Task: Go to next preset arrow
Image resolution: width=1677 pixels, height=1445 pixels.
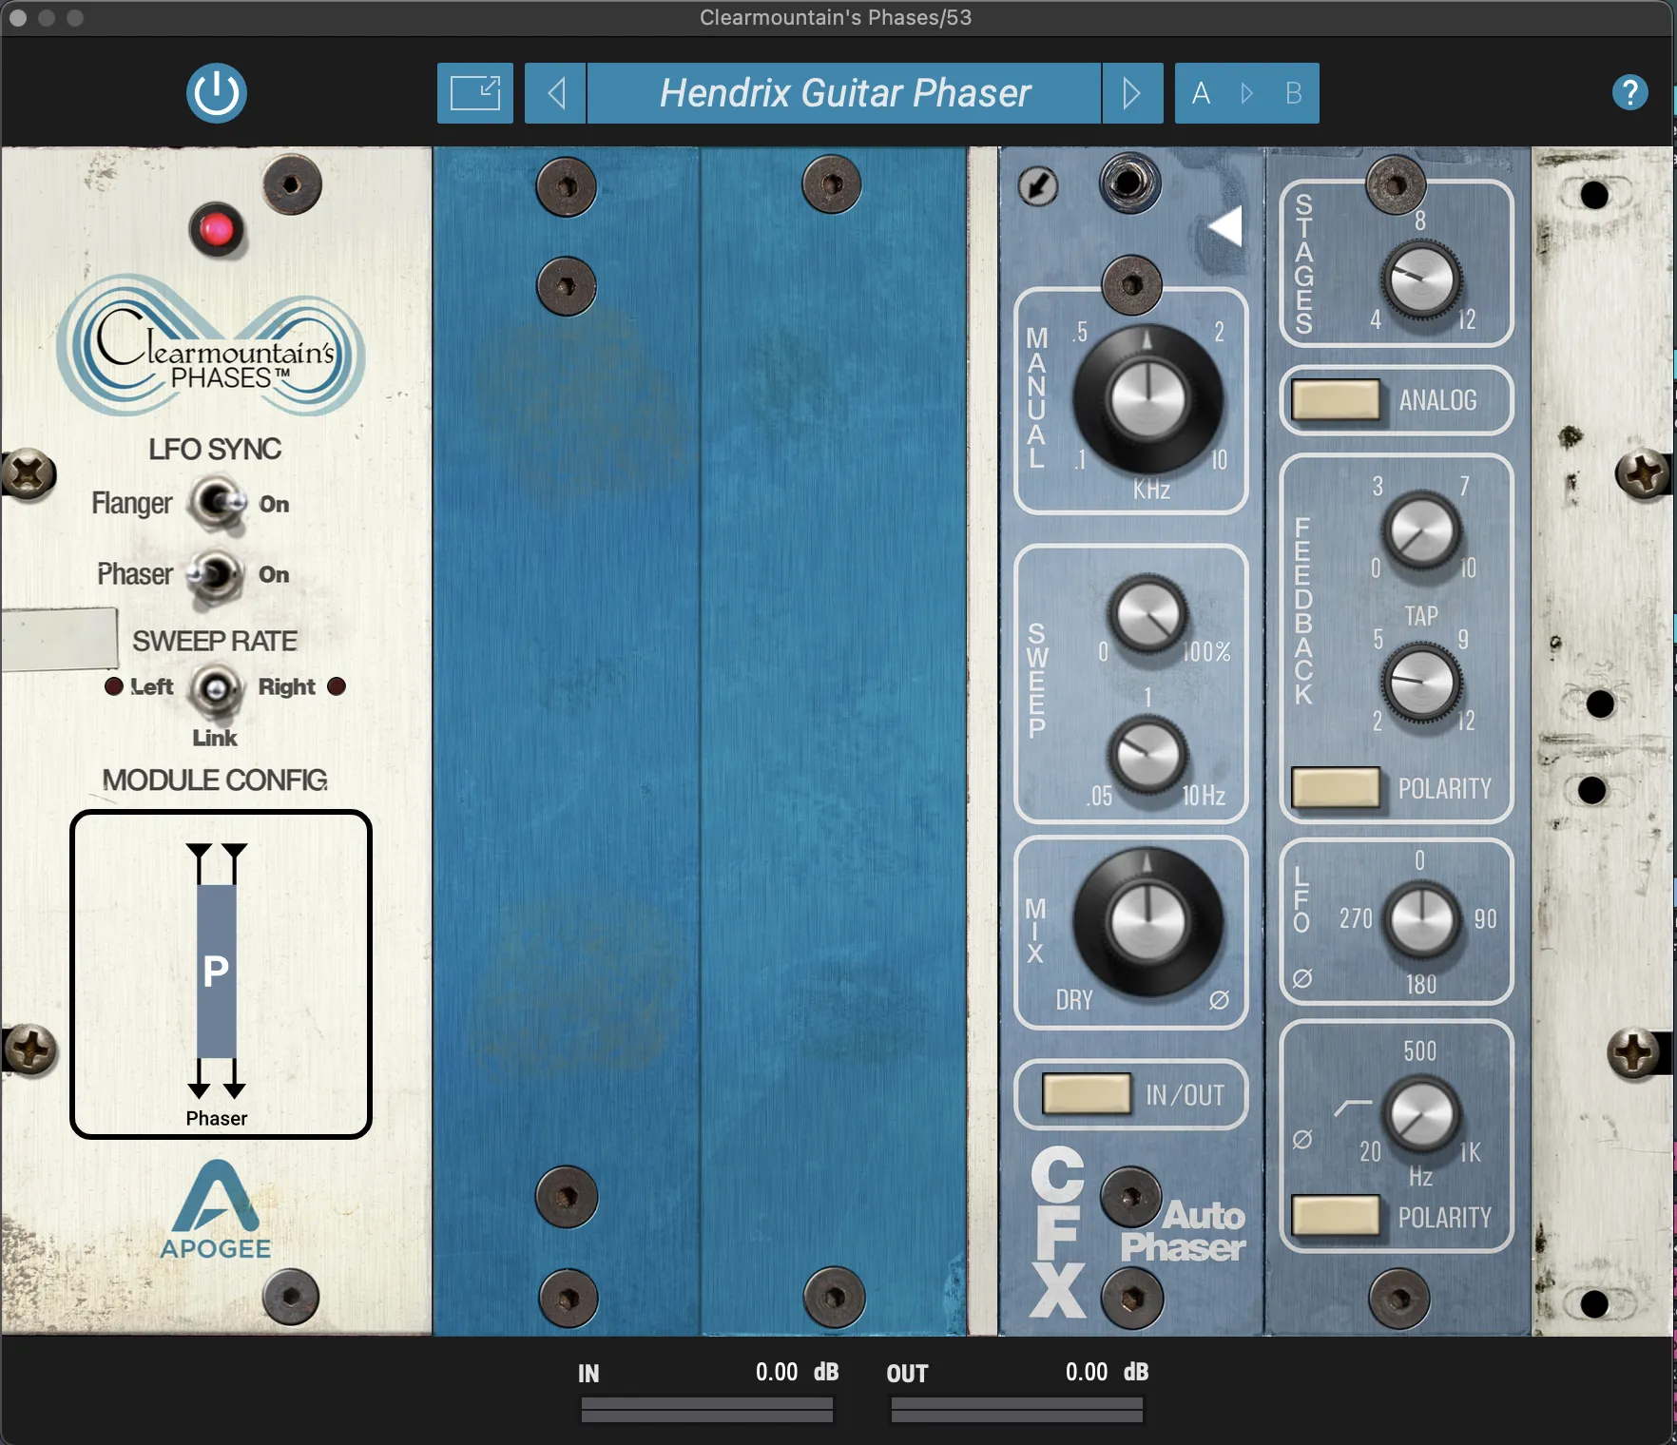Action: pos(1132,93)
